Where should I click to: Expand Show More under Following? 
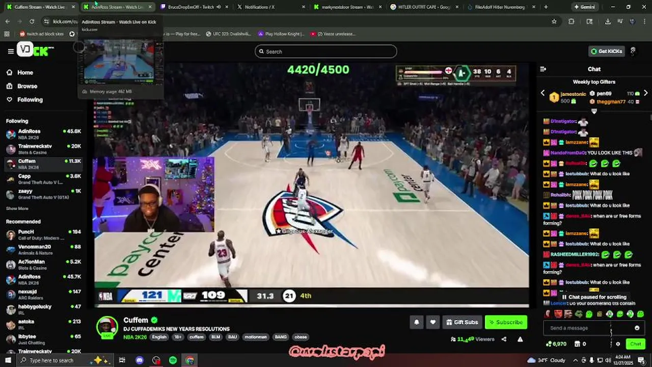tap(17, 208)
